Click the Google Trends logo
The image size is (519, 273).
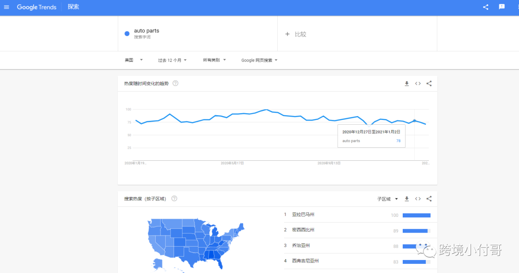(x=37, y=7)
